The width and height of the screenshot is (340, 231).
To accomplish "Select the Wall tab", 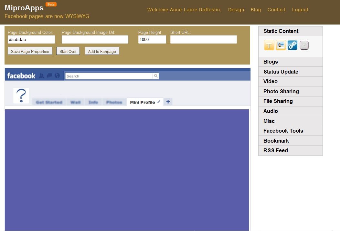I will click(x=75, y=102).
